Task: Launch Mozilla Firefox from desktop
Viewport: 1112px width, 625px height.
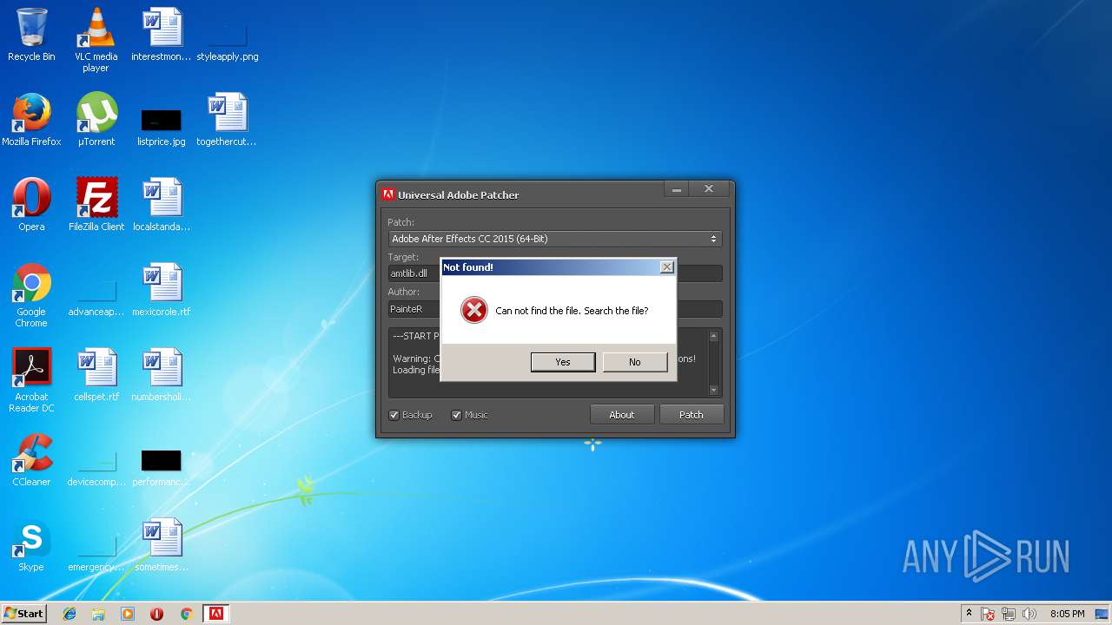Action: tap(31, 120)
